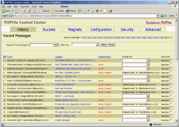The image size is (179, 127).
Task: Open the File menu
Action: tap(4, 7)
